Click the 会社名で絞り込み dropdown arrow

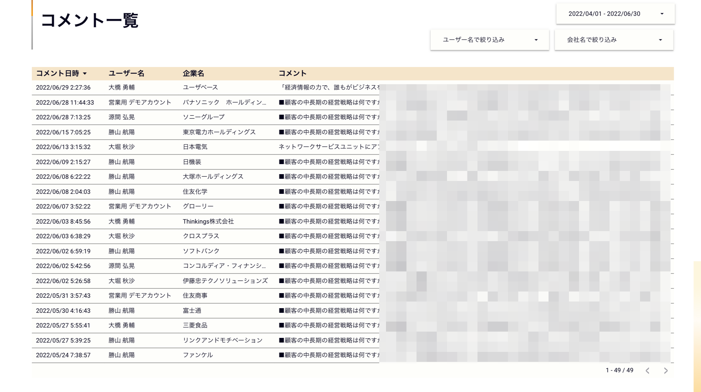(660, 40)
